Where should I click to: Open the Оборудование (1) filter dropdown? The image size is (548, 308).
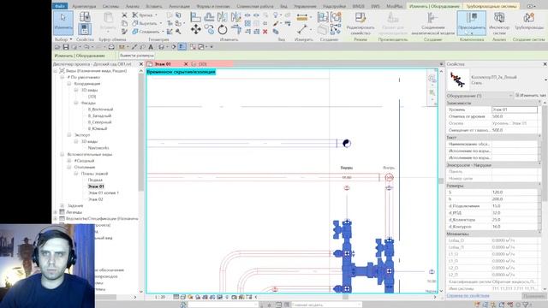click(x=510, y=95)
